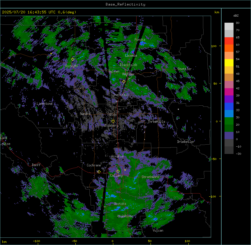The width and height of the screenshot is (251, 245).
Task: Click the 80 dBZ legend value
Action: tap(238, 23)
